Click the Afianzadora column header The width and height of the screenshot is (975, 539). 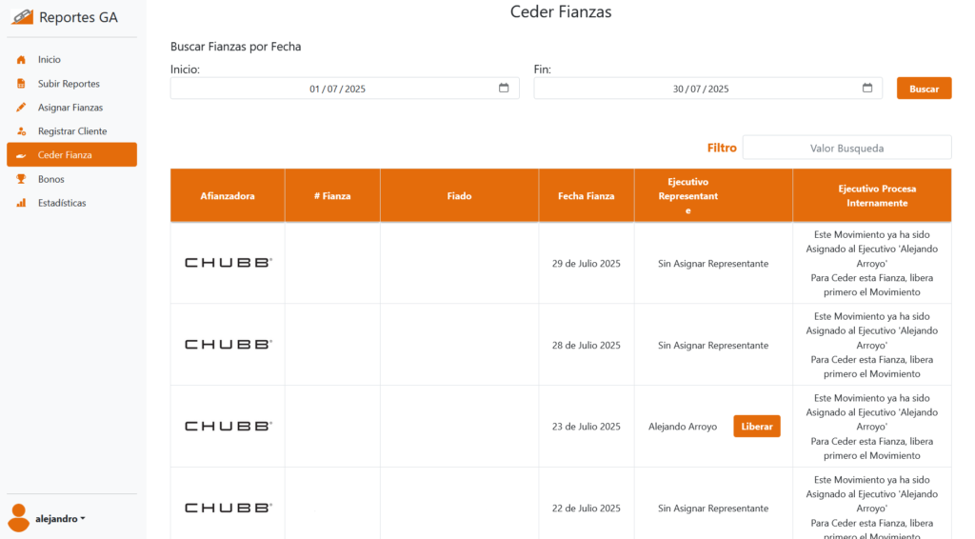pyautogui.click(x=228, y=196)
